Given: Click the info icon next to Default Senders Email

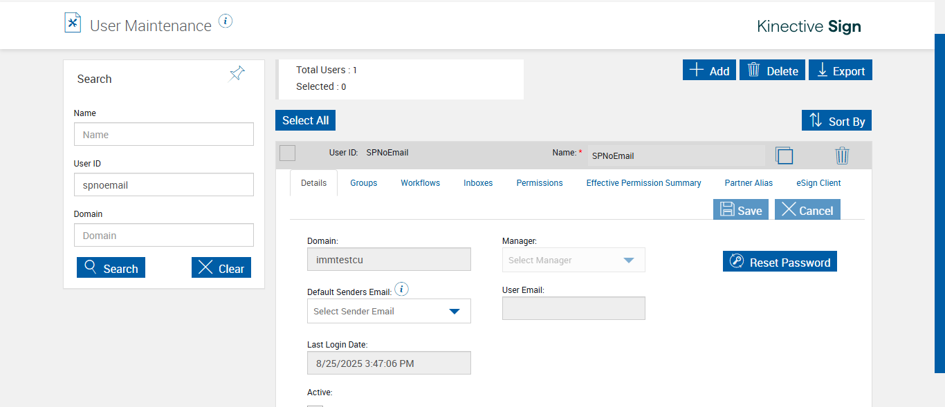Looking at the screenshot, I should 401,290.
